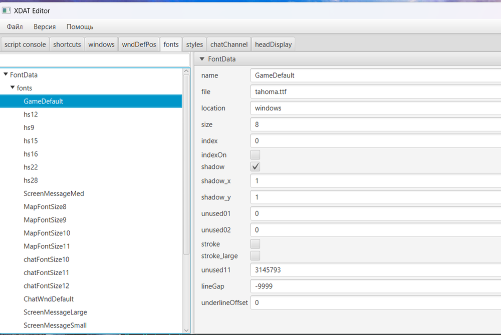Image resolution: width=501 pixels, height=335 pixels.
Task: Switch to the wndDefPos tab
Action: point(139,44)
